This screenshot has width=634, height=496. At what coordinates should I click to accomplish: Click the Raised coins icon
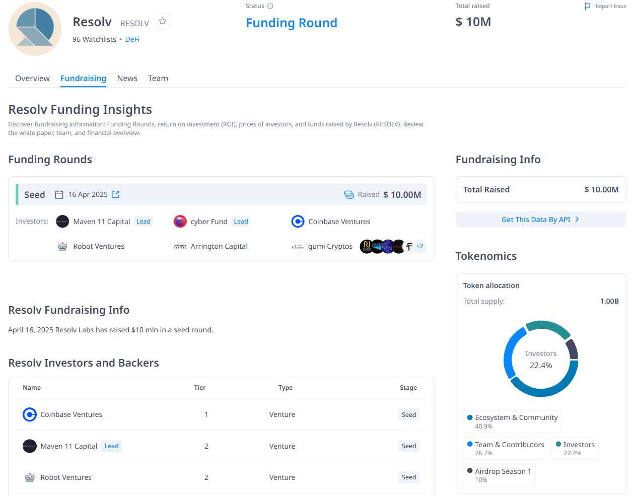(x=349, y=195)
